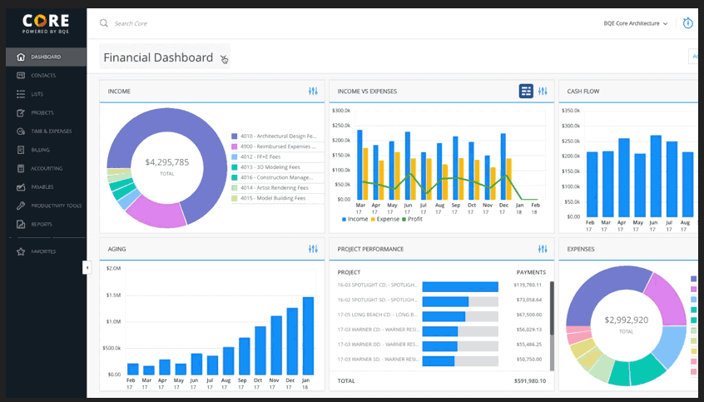Open the timer stopwatch icon
The width and height of the screenshot is (704, 402).
pos(687,23)
